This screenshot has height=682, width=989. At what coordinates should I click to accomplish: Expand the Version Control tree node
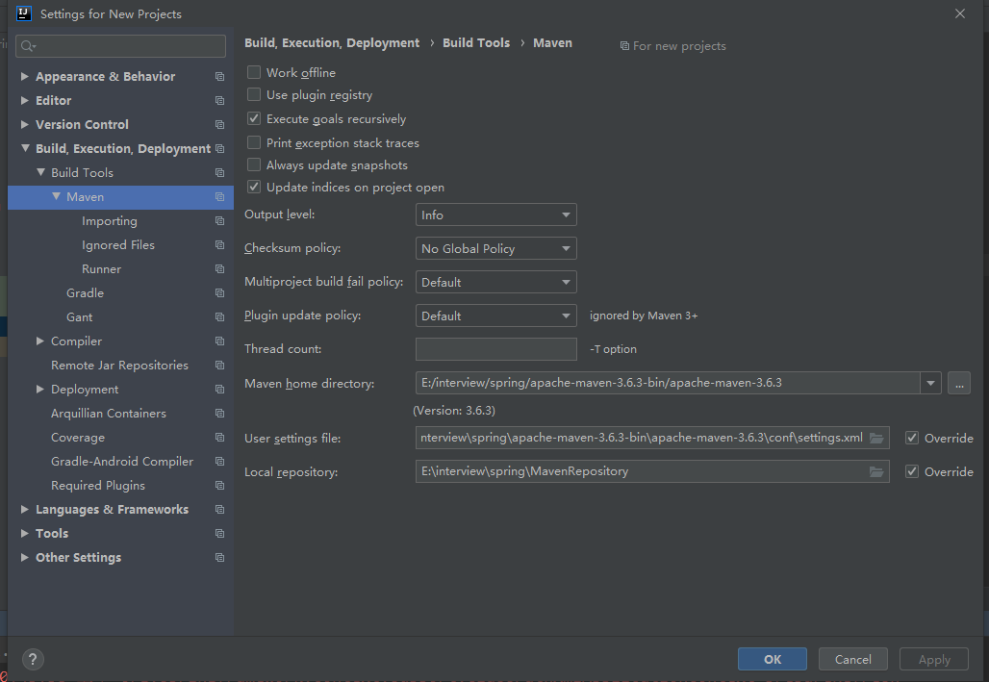pos(25,124)
